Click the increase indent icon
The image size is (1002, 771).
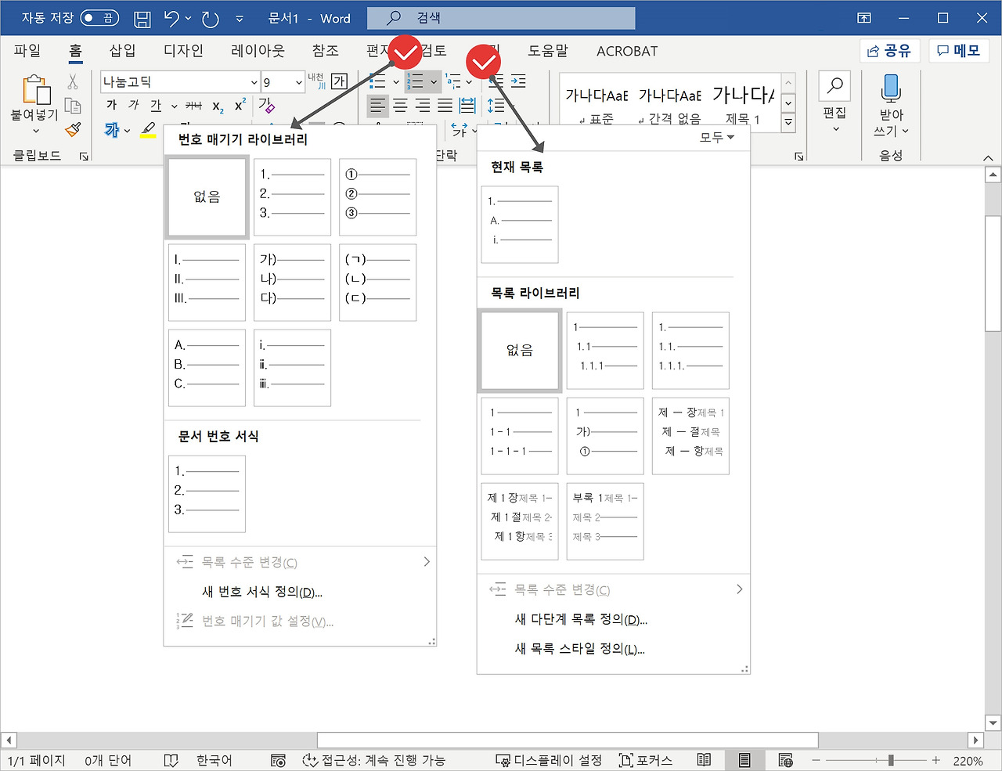[x=518, y=81]
